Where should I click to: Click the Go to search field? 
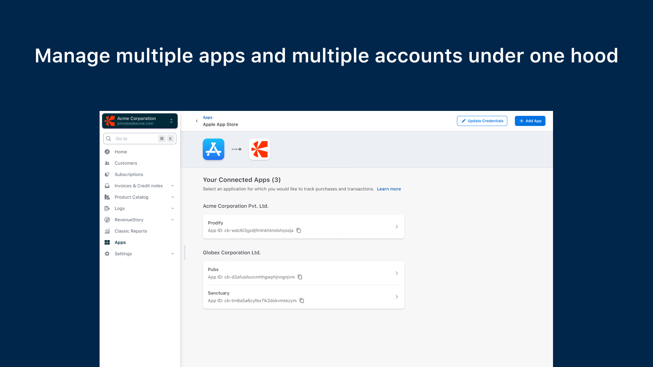coord(135,139)
